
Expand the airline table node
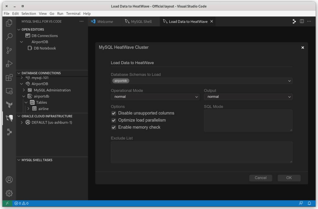tap(29, 109)
